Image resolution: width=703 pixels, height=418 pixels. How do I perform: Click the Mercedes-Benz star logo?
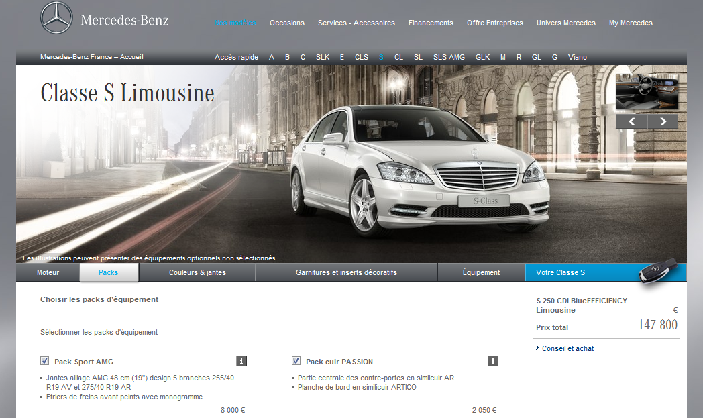pos(56,17)
